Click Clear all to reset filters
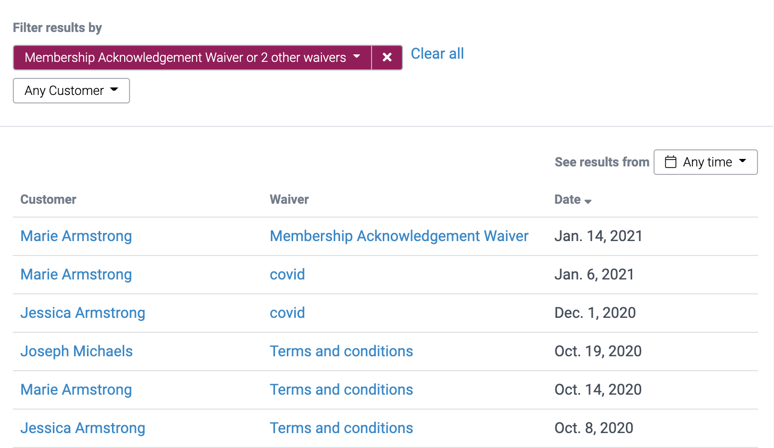774x448 pixels. [437, 53]
